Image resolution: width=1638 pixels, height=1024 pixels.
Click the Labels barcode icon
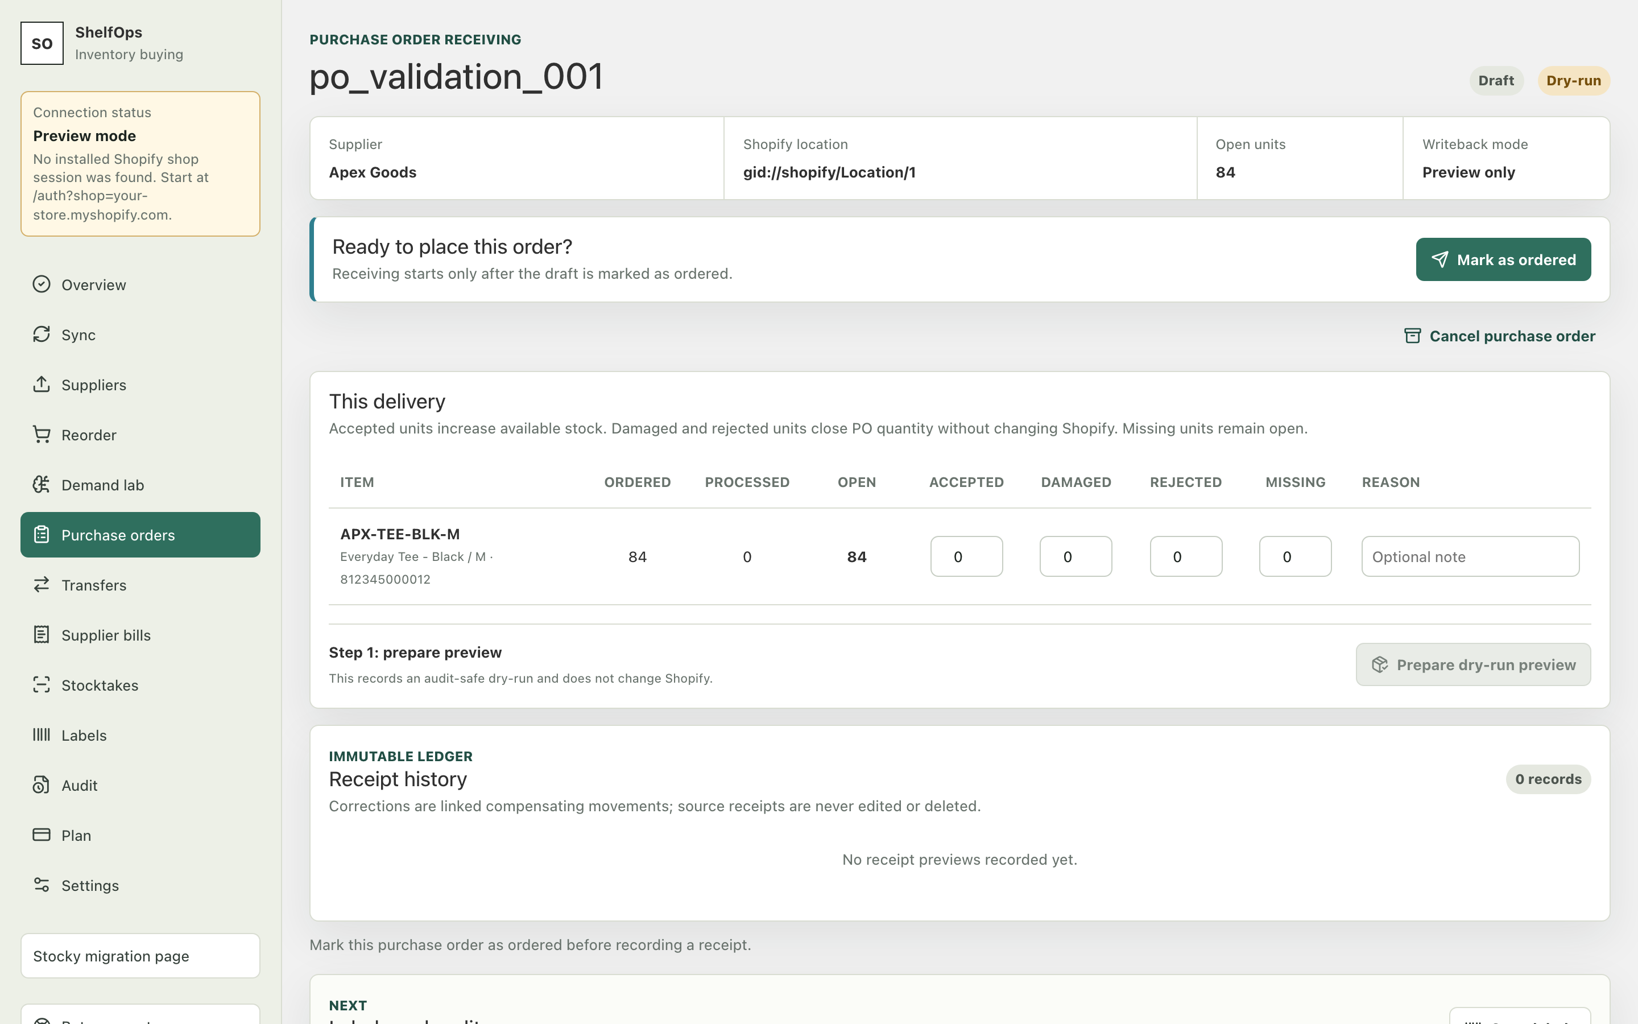point(42,735)
